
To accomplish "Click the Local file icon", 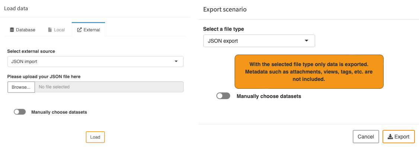I will click(x=50, y=30).
